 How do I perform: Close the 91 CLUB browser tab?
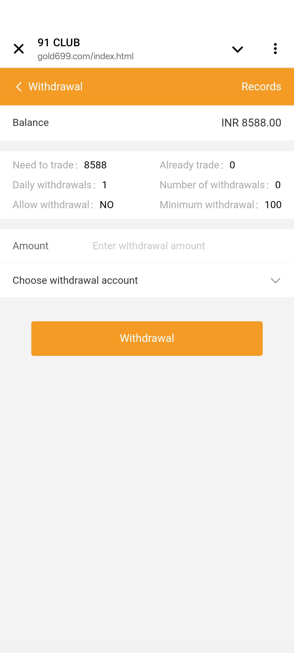pyautogui.click(x=19, y=49)
